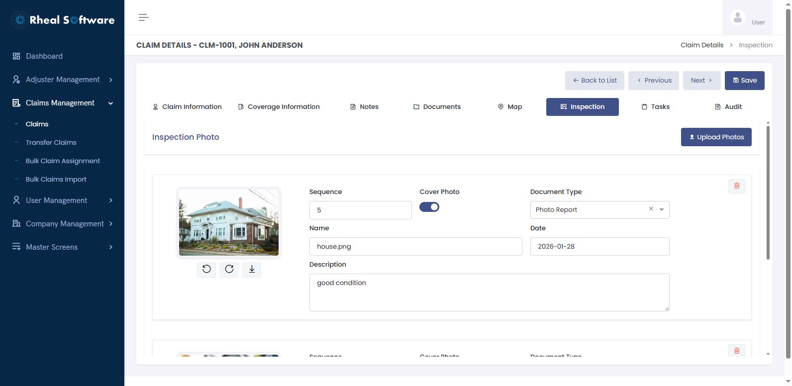Open the Tasks tab

coord(655,107)
